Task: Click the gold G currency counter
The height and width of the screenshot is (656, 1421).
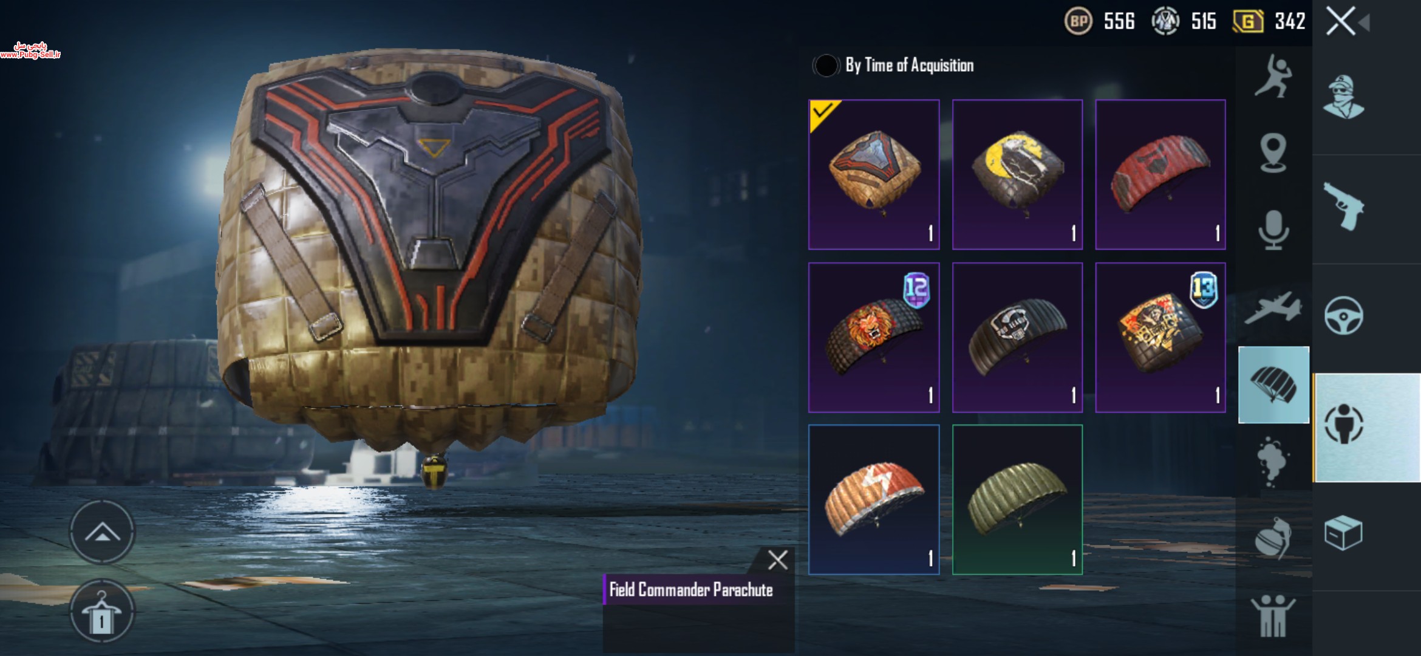Action: coord(1269,22)
